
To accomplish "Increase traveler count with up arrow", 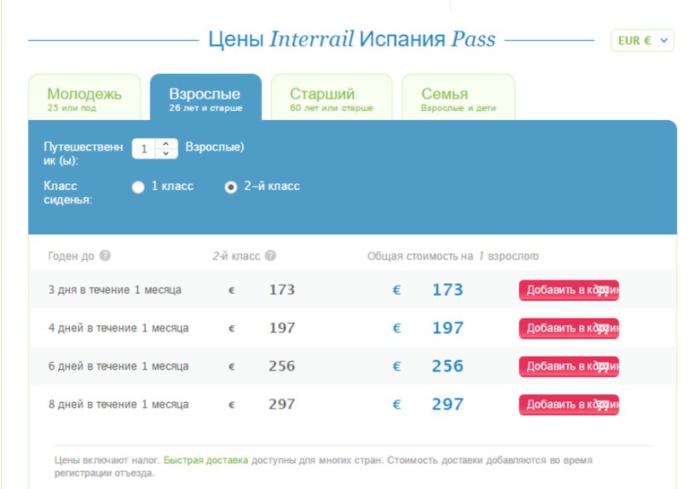I will [x=166, y=143].
